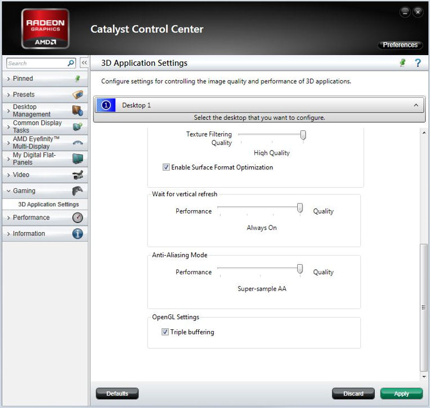The width and height of the screenshot is (430, 408).
Task: Collapse the sidebar with the double-arrow button
Action: tap(84, 63)
